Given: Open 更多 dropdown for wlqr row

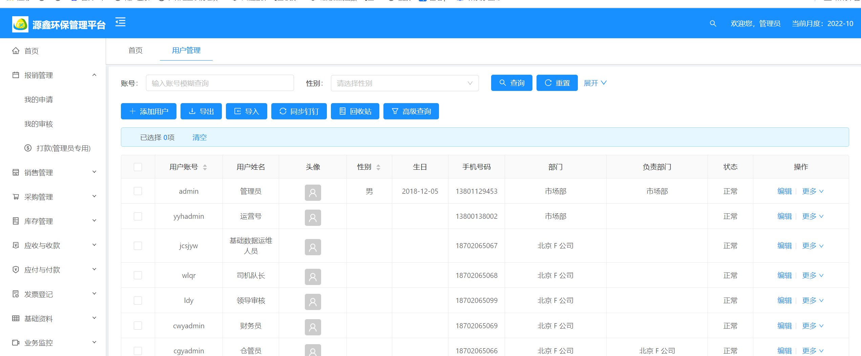Looking at the screenshot, I should coord(813,276).
